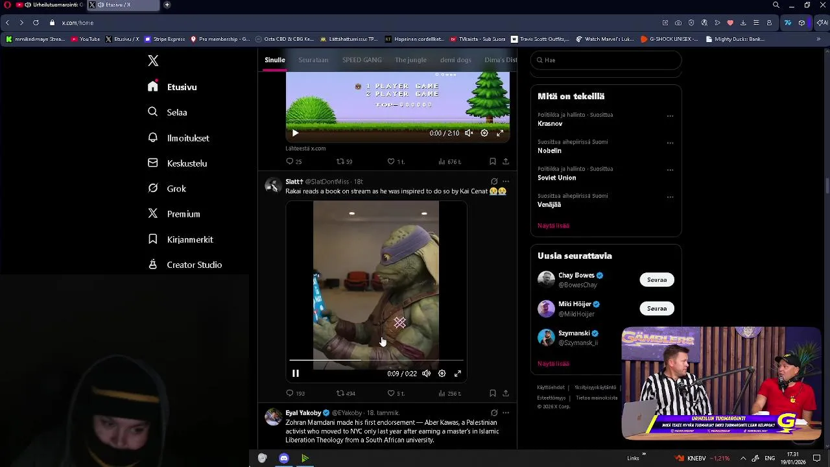The height and width of the screenshot is (467, 830).
Task: Fullscreen the Mario game video
Action: point(500,133)
